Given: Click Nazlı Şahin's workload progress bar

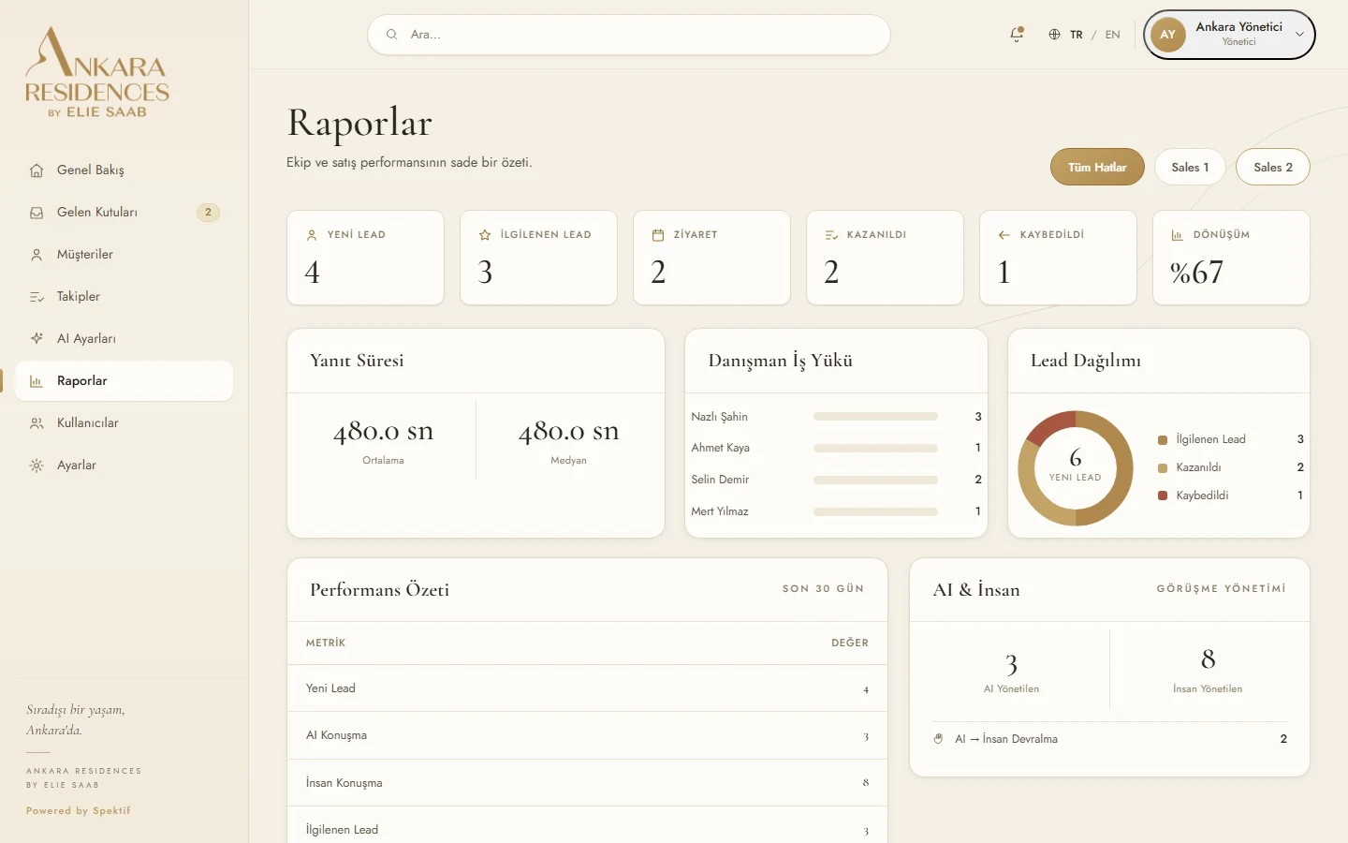Looking at the screenshot, I should [875, 417].
